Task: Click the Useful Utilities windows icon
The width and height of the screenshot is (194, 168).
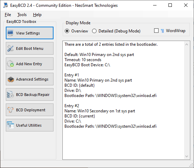Action: [x=10, y=125]
